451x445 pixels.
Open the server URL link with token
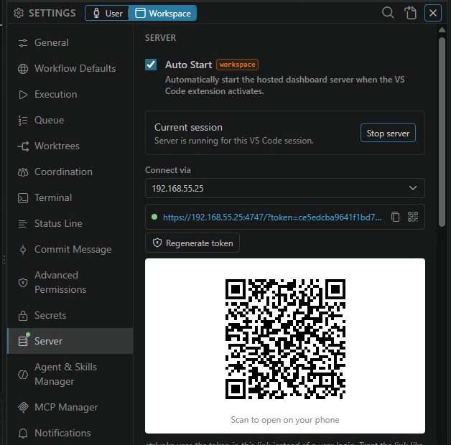(272, 217)
